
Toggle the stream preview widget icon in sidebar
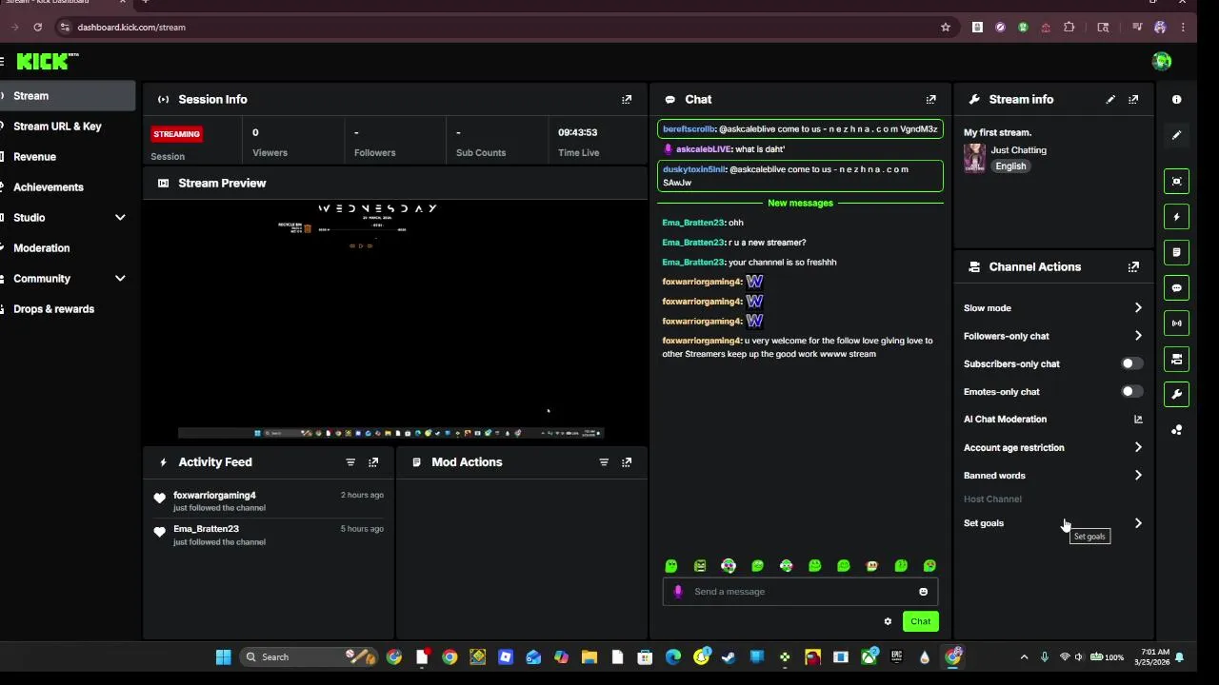[x=1177, y=181]
